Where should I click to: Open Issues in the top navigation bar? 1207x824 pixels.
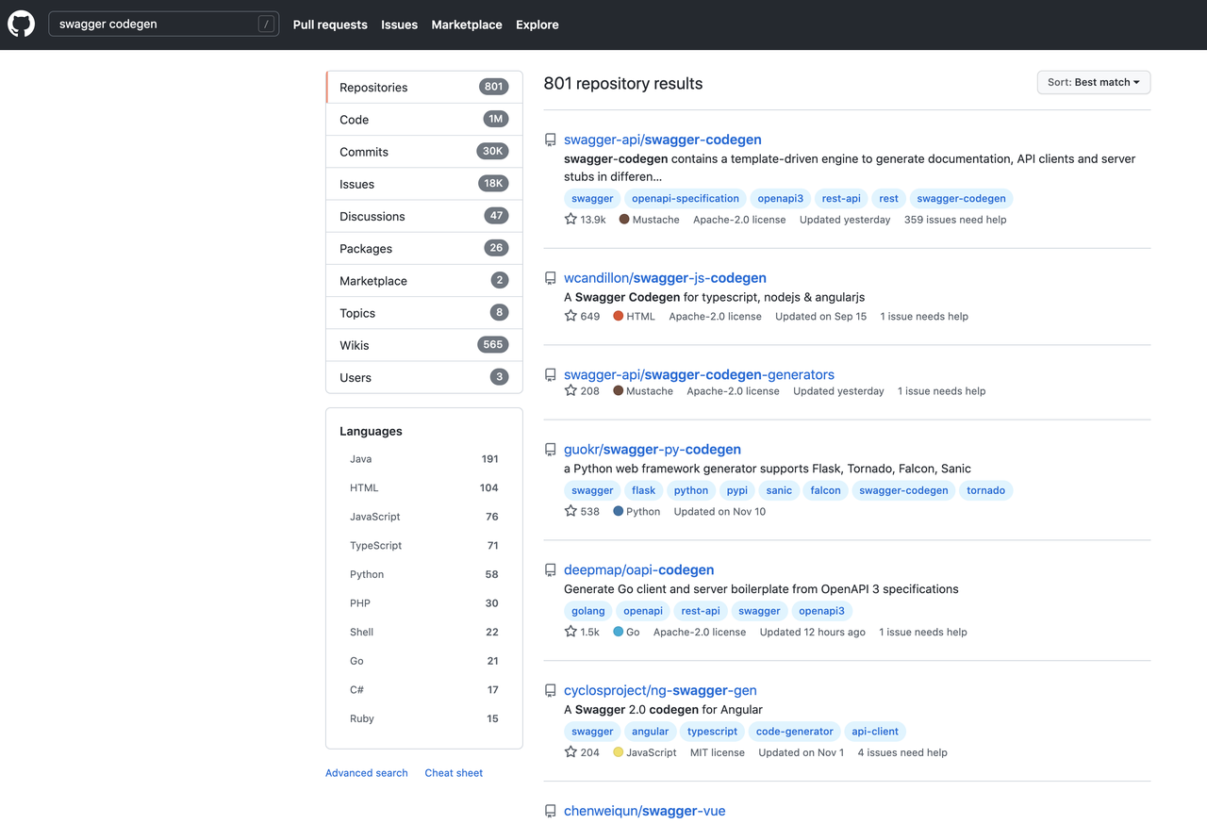click(x=399, y=25)
